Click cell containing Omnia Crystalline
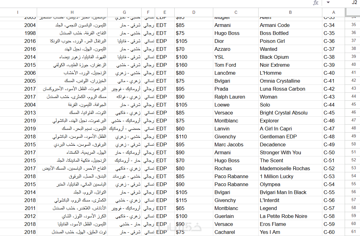 point(290,81)
